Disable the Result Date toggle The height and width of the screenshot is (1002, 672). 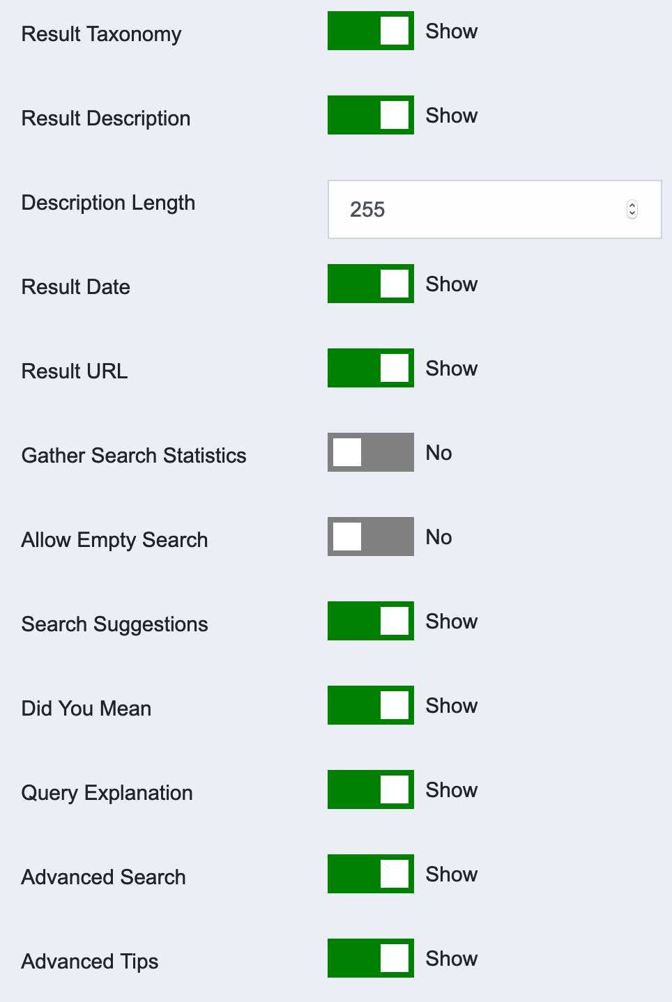(x=370, y=284)
